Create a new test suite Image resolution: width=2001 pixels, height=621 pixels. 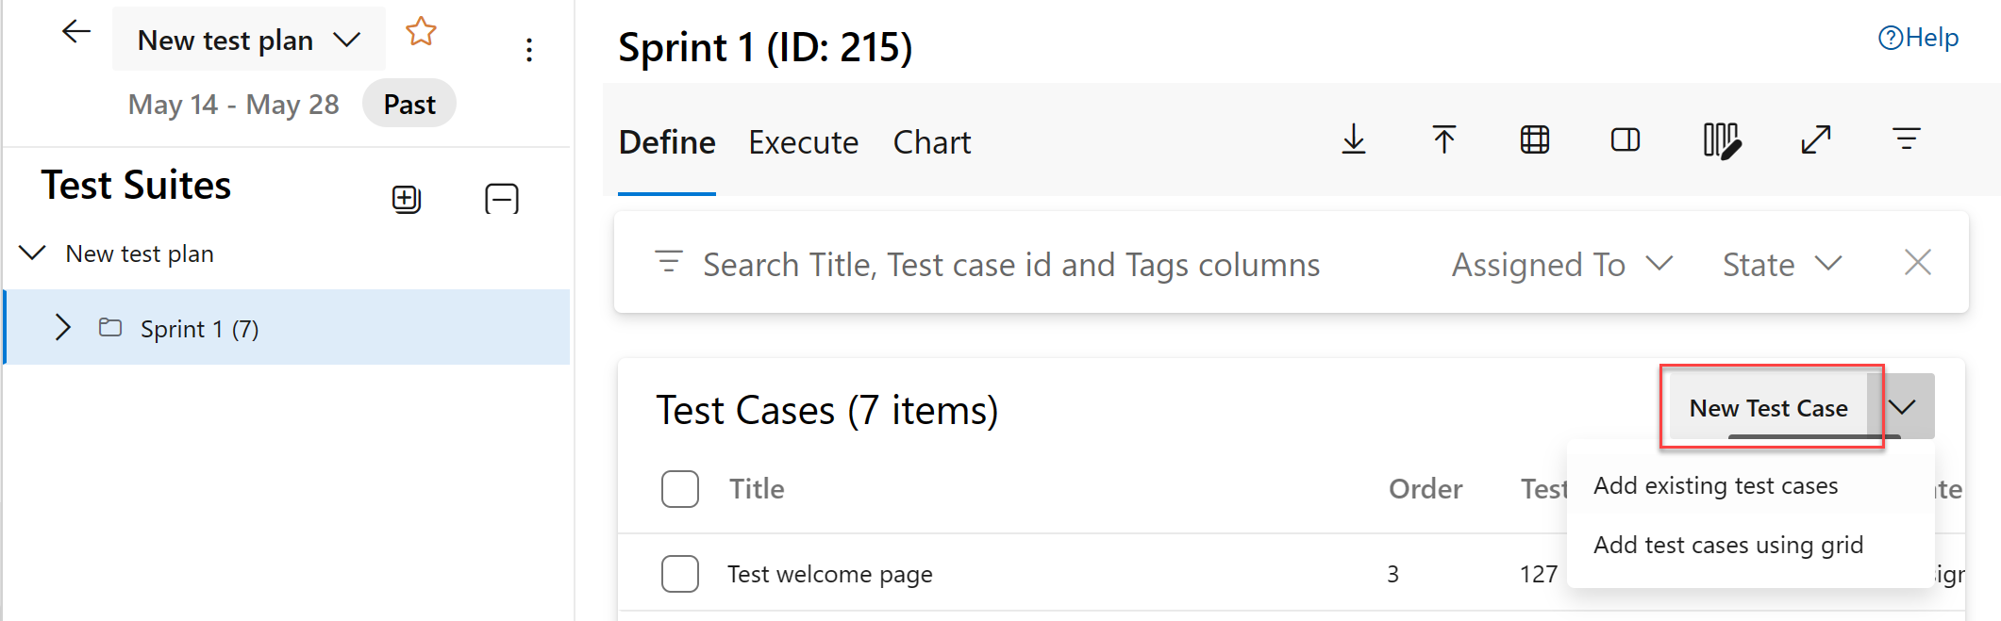coord(406,199)
